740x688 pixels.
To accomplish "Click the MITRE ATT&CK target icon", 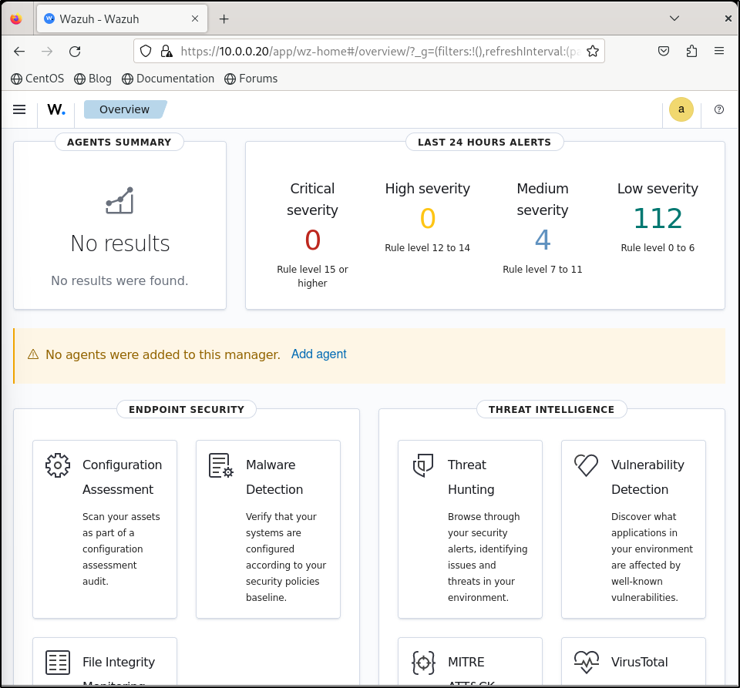I will [423, 663].
